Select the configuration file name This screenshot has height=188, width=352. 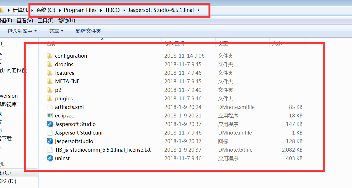tap(71, 56)
